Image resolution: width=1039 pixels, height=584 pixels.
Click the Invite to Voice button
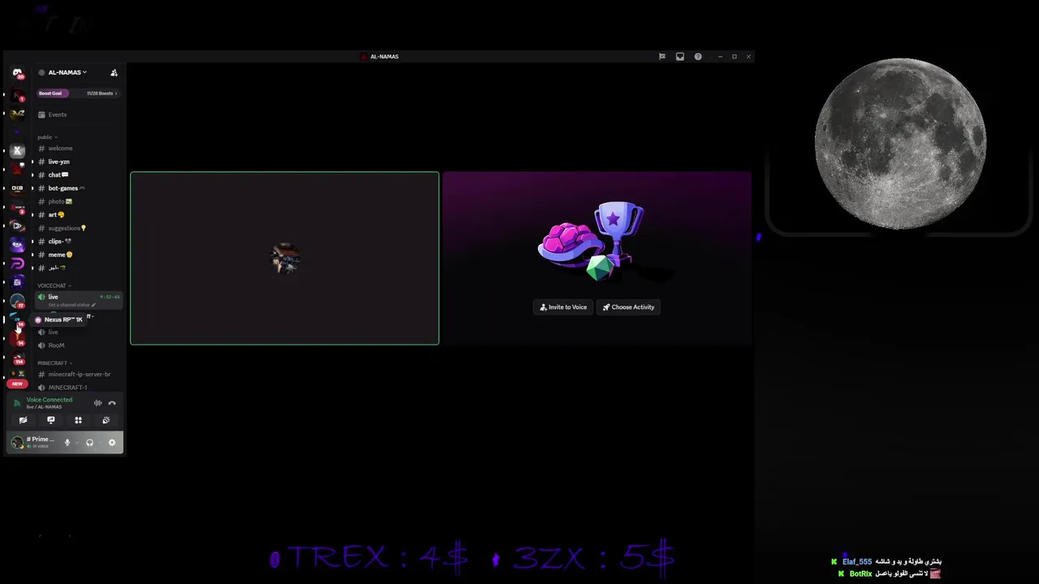point(563,307)
